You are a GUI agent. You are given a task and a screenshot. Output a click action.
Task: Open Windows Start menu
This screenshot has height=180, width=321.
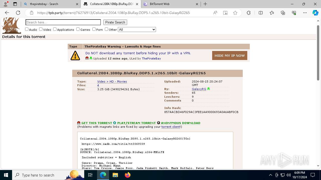[6, 175]
